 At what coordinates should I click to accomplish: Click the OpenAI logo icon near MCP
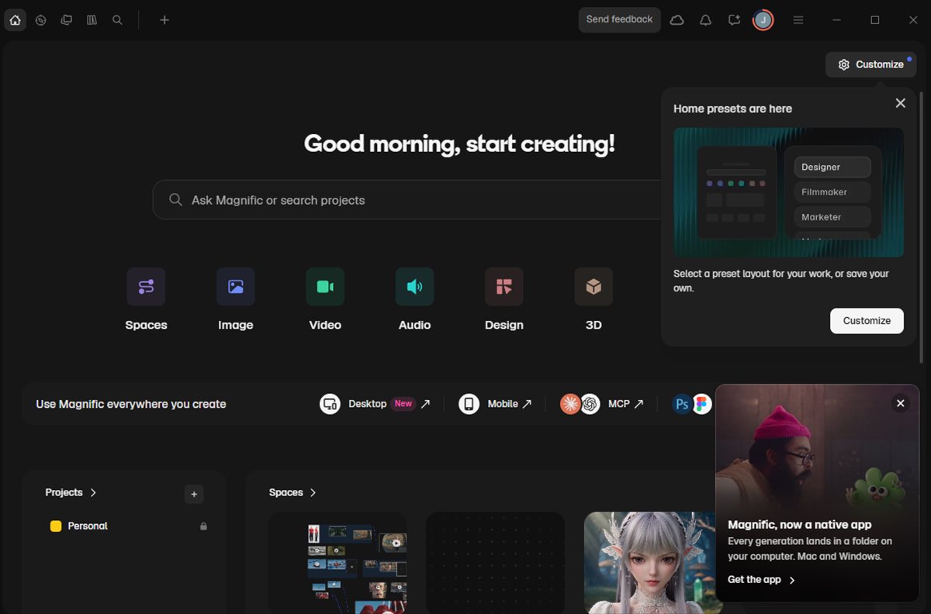(x=590, y=404)
